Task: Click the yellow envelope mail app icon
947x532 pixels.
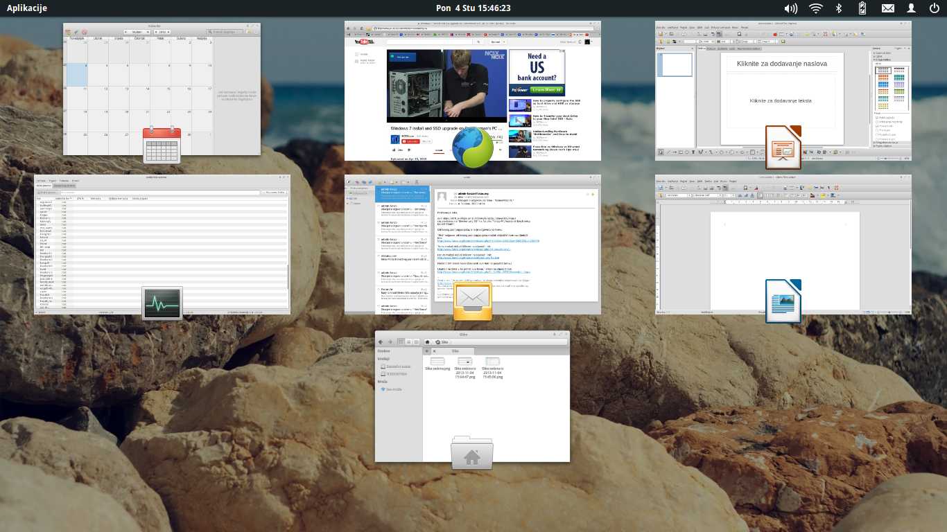Action: click(x=473, y=301)
